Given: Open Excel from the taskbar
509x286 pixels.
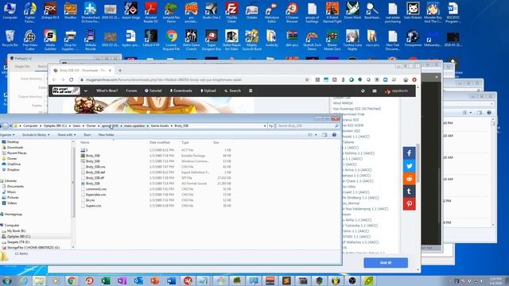Looking at the screenshot, I should click(106, 280).
